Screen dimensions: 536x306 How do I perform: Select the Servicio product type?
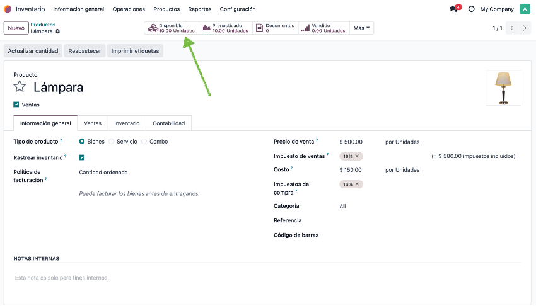pos(112,142)
